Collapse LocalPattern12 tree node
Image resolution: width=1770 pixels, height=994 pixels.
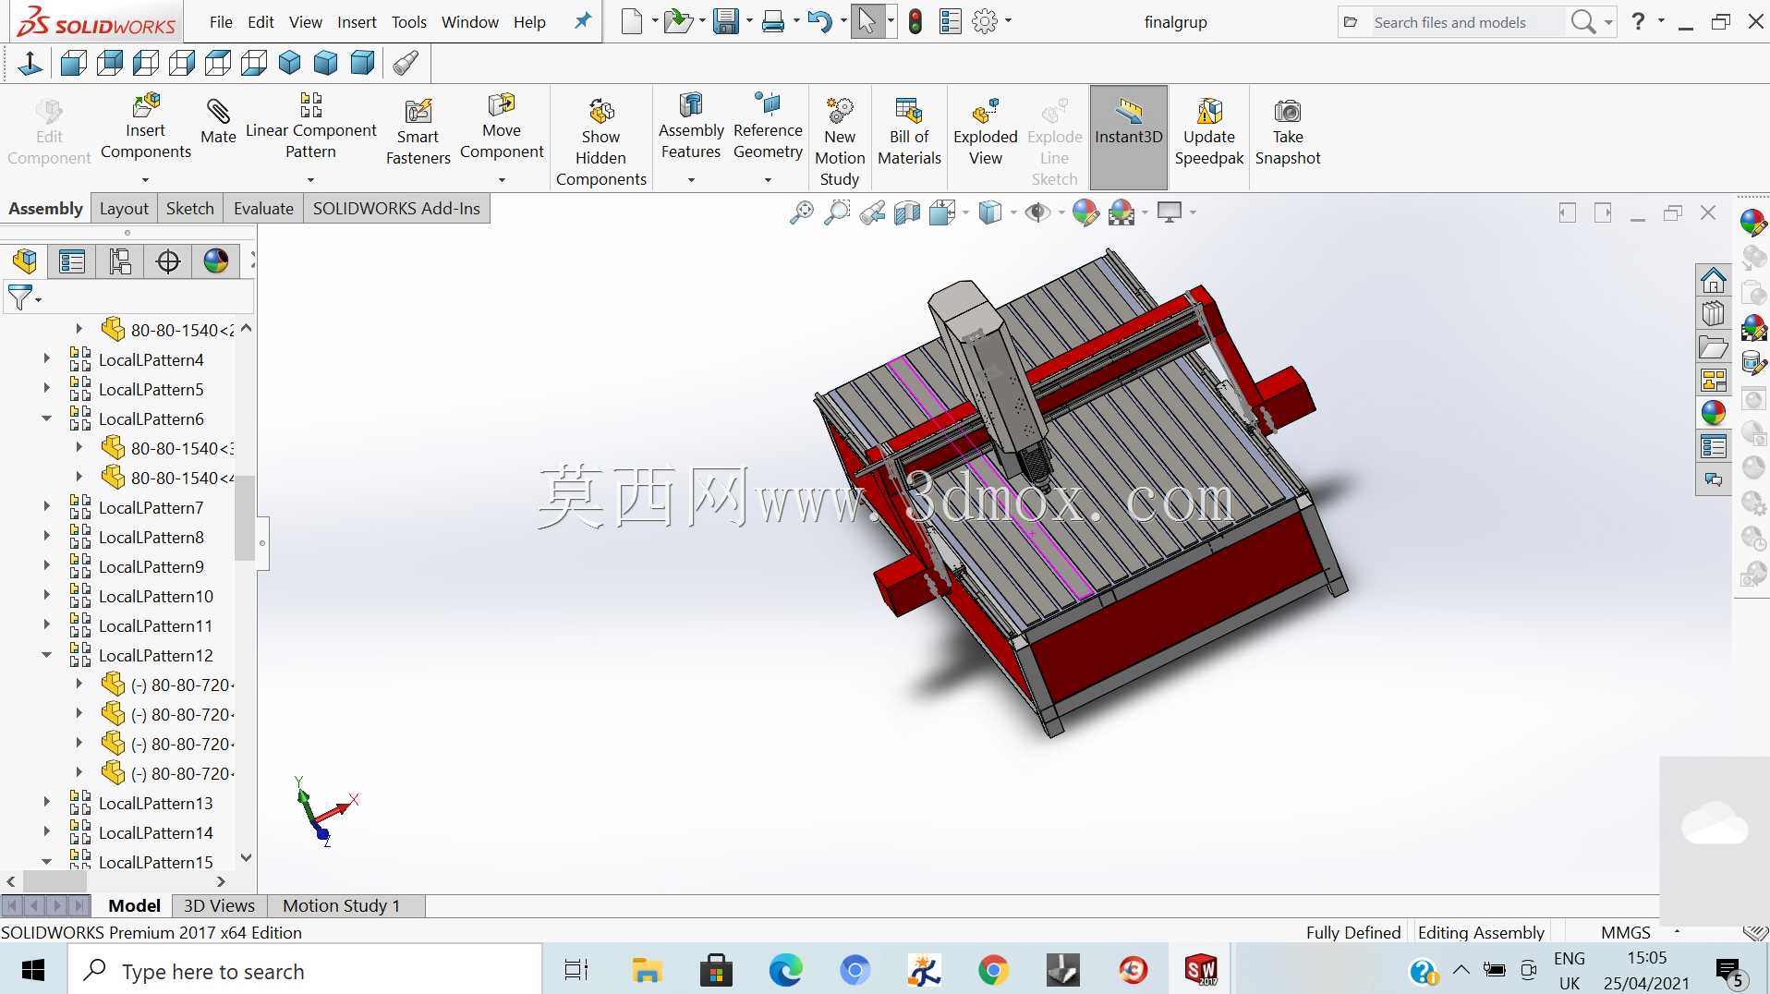pos(47,655)
